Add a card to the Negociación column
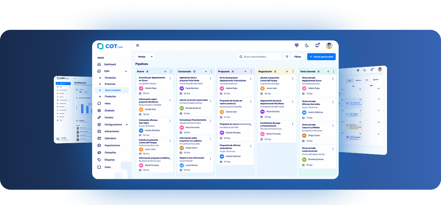The image size is (441, 205). click(x=287, y=72)
